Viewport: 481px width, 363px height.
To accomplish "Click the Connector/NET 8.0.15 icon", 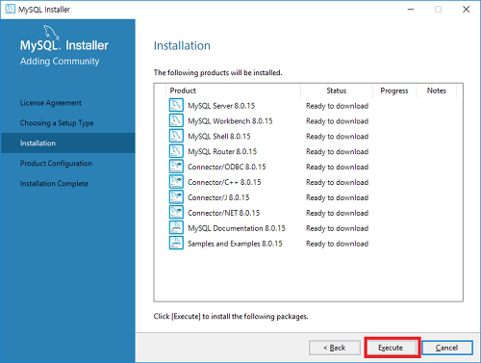I will [x=176, y=213].
